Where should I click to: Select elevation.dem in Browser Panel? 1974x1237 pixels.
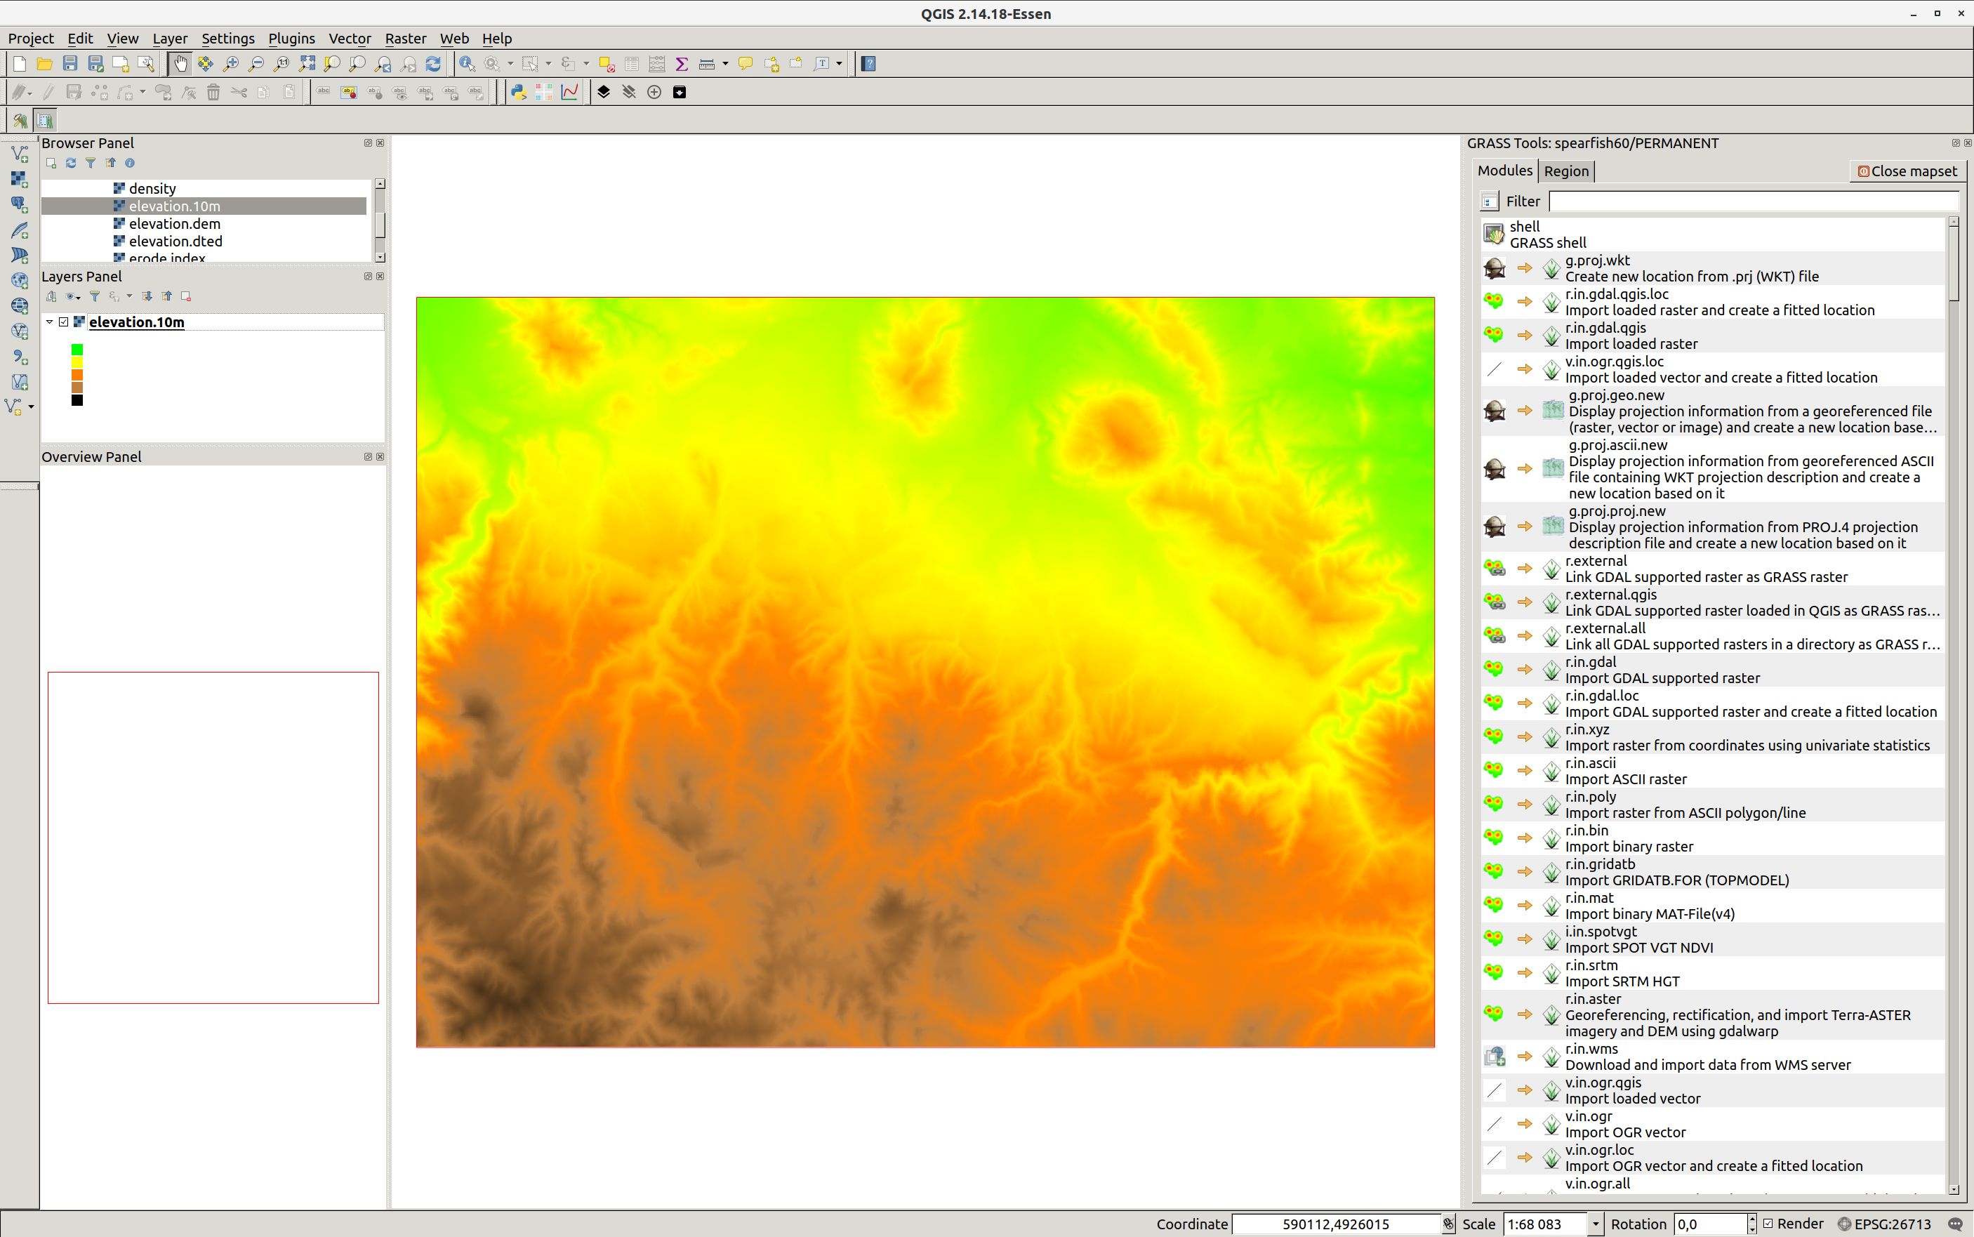(174, 223)
